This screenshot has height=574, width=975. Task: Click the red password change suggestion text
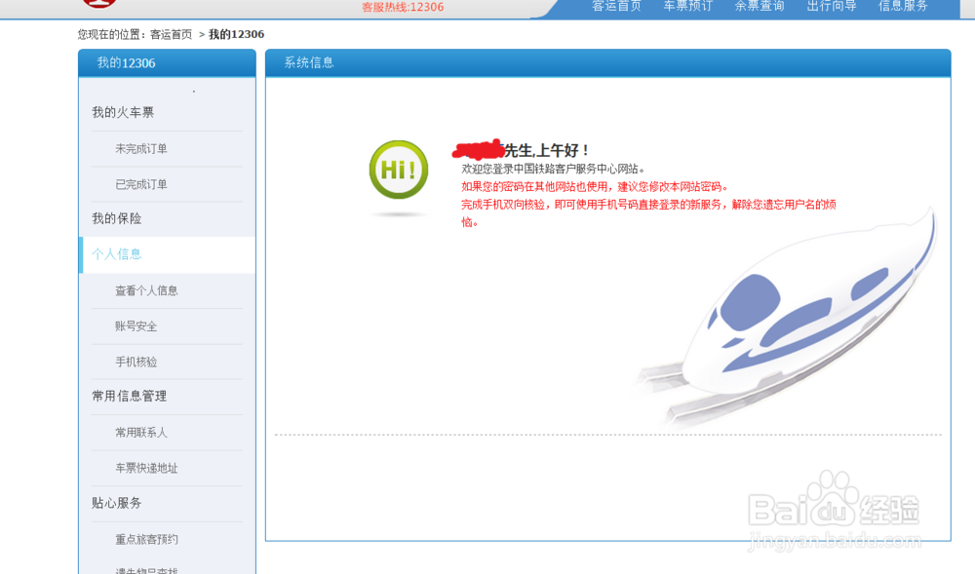[x=595, y=187]
